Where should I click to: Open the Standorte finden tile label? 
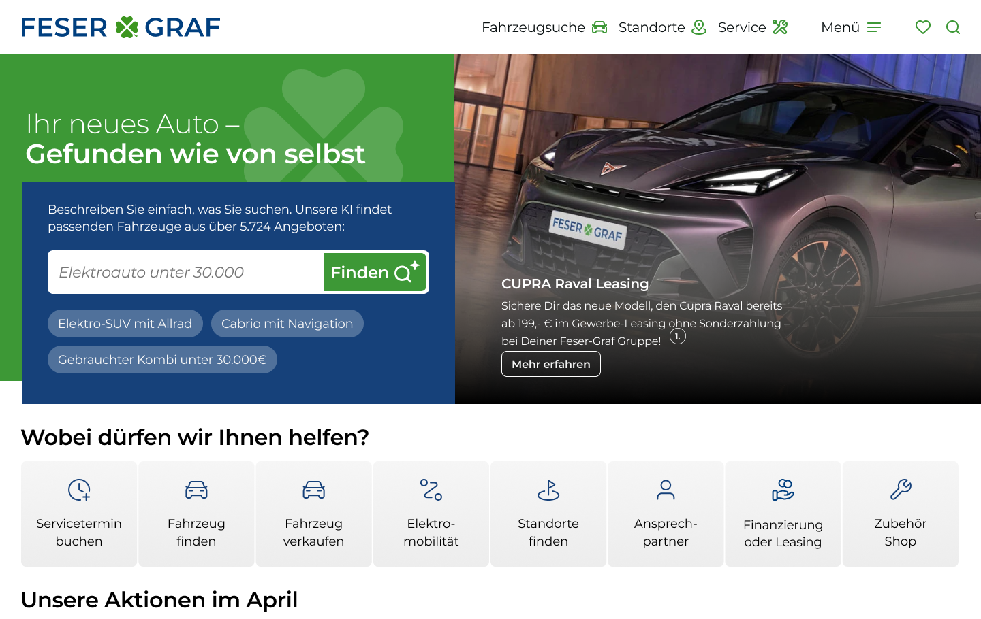click(548, 533)
